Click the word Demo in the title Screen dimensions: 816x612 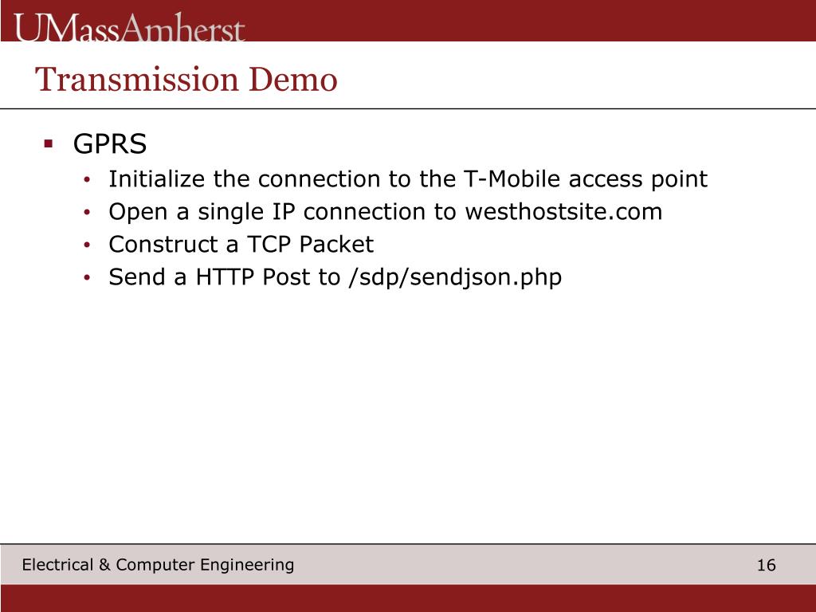[293, 80]
